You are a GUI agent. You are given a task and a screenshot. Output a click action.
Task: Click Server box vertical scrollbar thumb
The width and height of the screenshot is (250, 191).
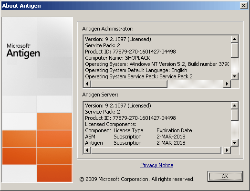[x=235, y=115]
